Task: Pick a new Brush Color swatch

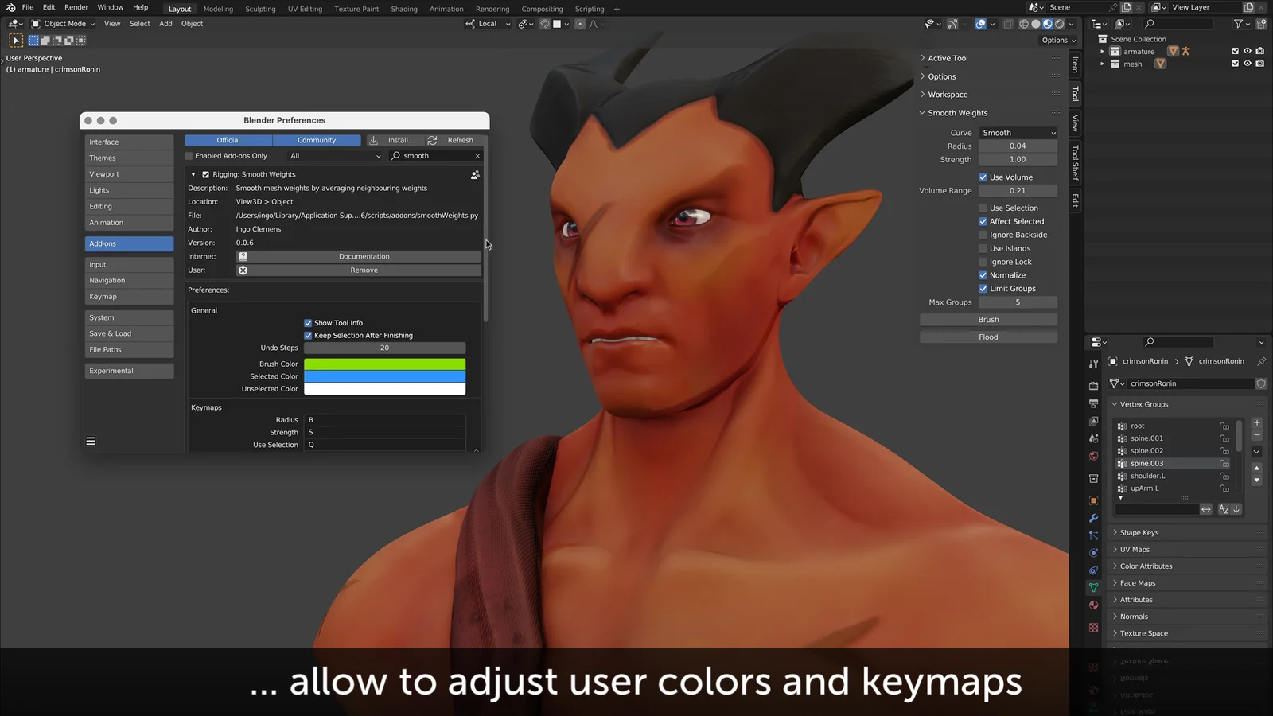Action: point(384,363)
